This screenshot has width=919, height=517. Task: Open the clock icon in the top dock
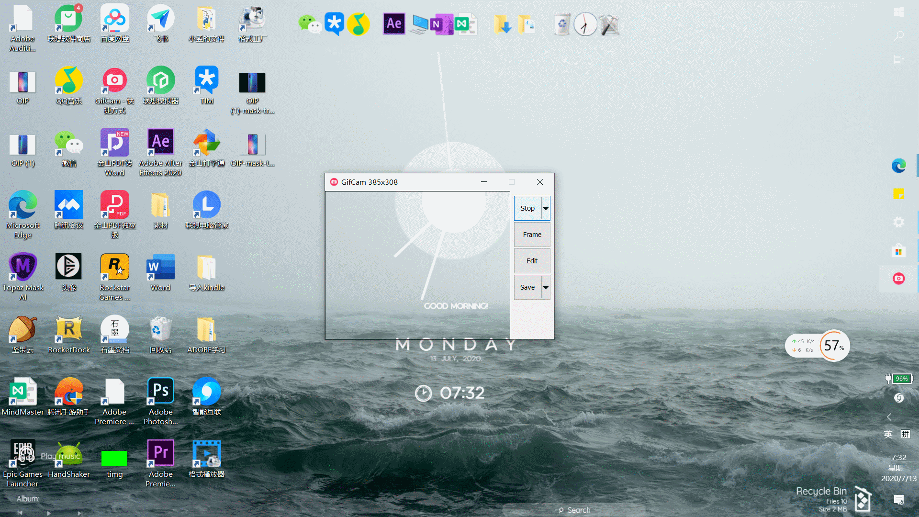pos(585,24)
